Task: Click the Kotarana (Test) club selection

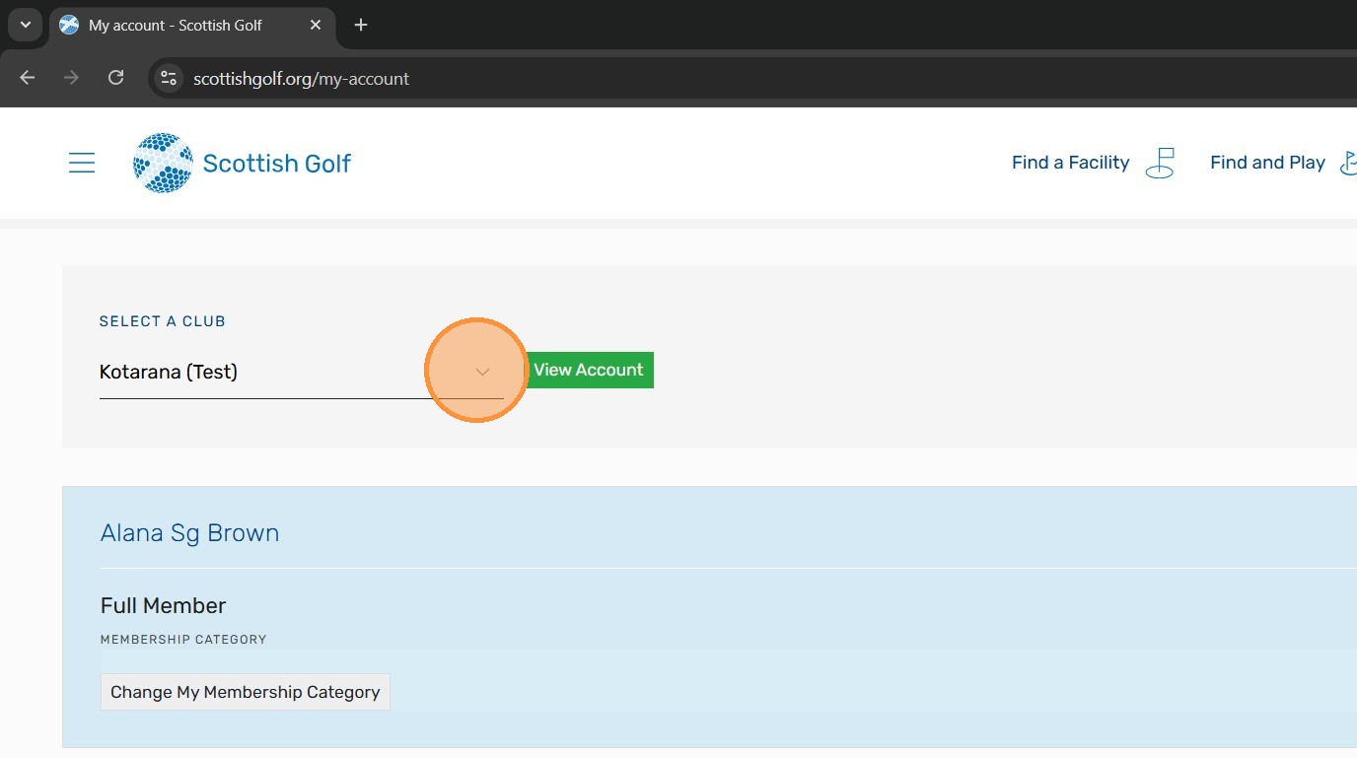Action: point(169,372)
